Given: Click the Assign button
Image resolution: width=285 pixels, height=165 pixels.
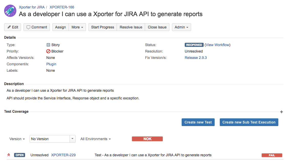Looking at the screenshot, I should click(x=61, y=27).
